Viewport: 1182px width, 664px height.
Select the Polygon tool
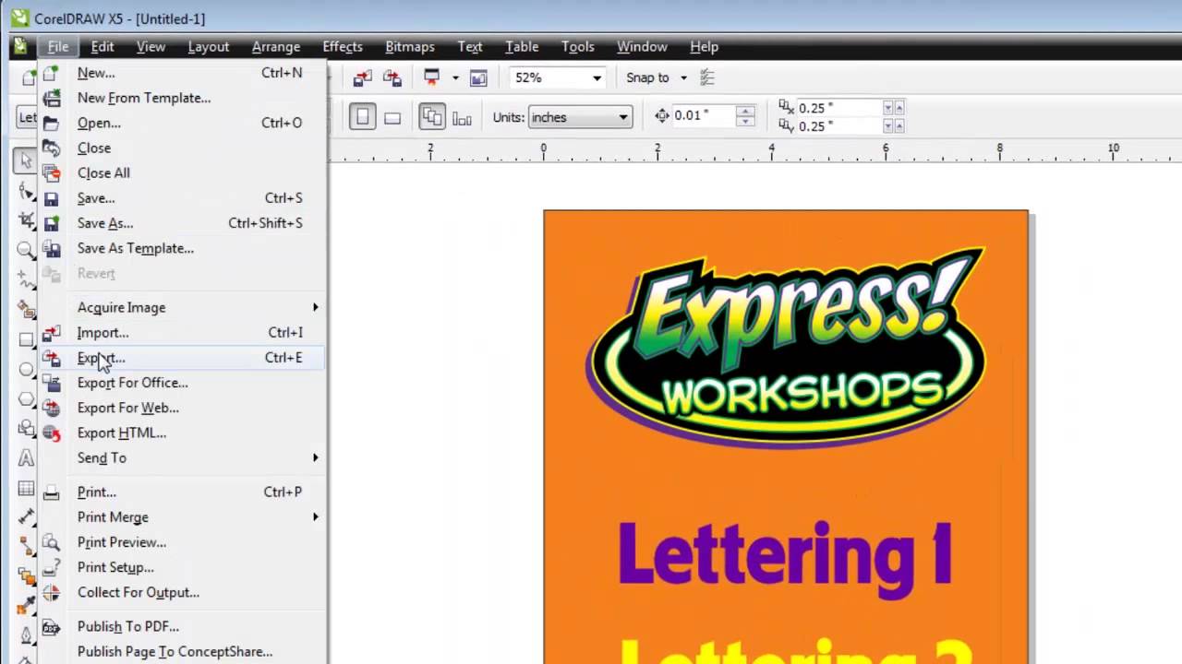(26, 398)
